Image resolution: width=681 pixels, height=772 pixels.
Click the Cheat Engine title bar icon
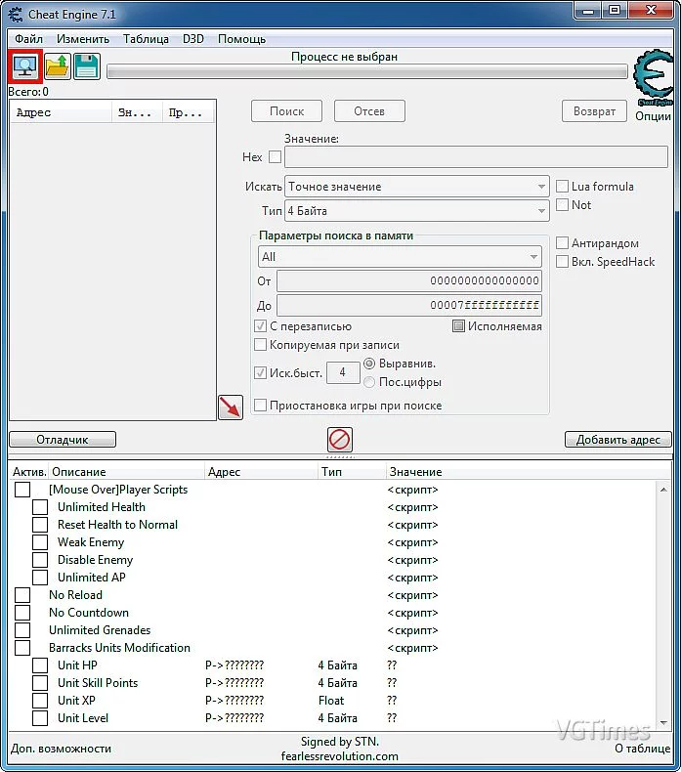(16, 14)
